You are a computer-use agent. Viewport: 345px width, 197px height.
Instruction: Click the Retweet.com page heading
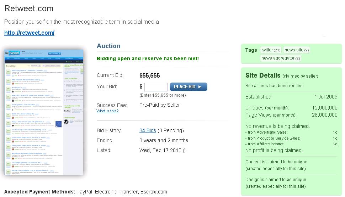[29, 9]
